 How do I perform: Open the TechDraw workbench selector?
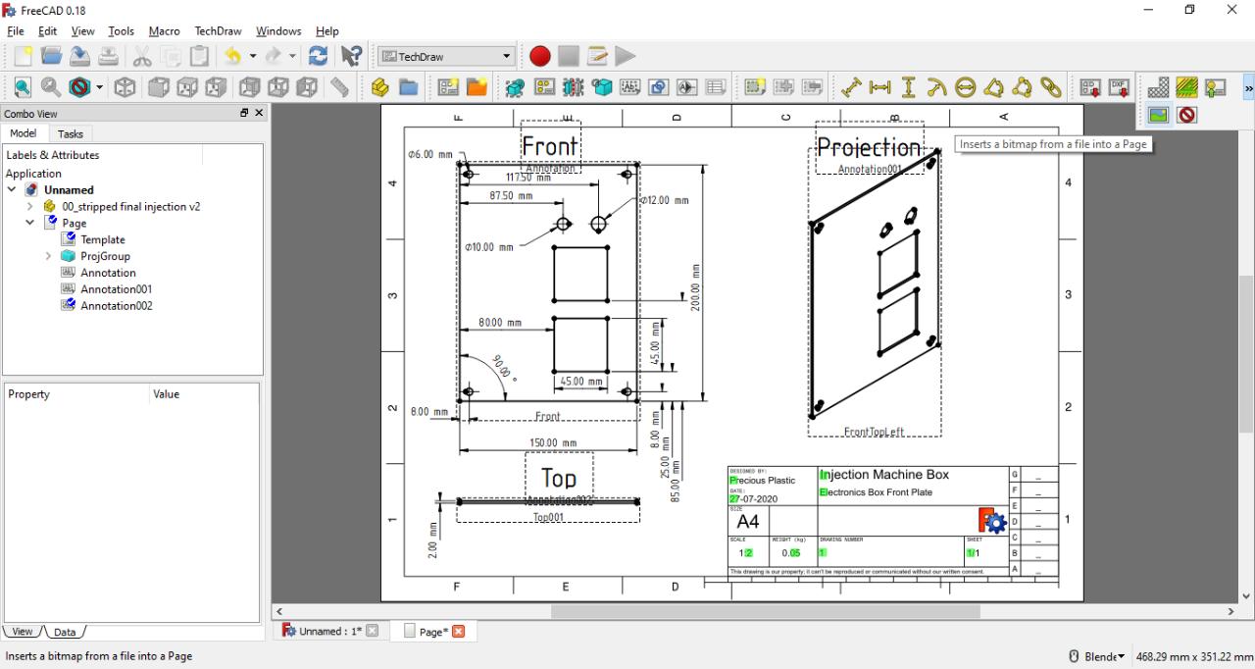[x=446, y=57]
